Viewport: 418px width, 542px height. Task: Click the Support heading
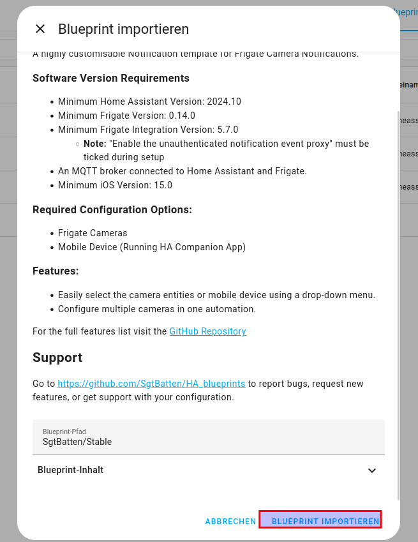pos(57,358)
